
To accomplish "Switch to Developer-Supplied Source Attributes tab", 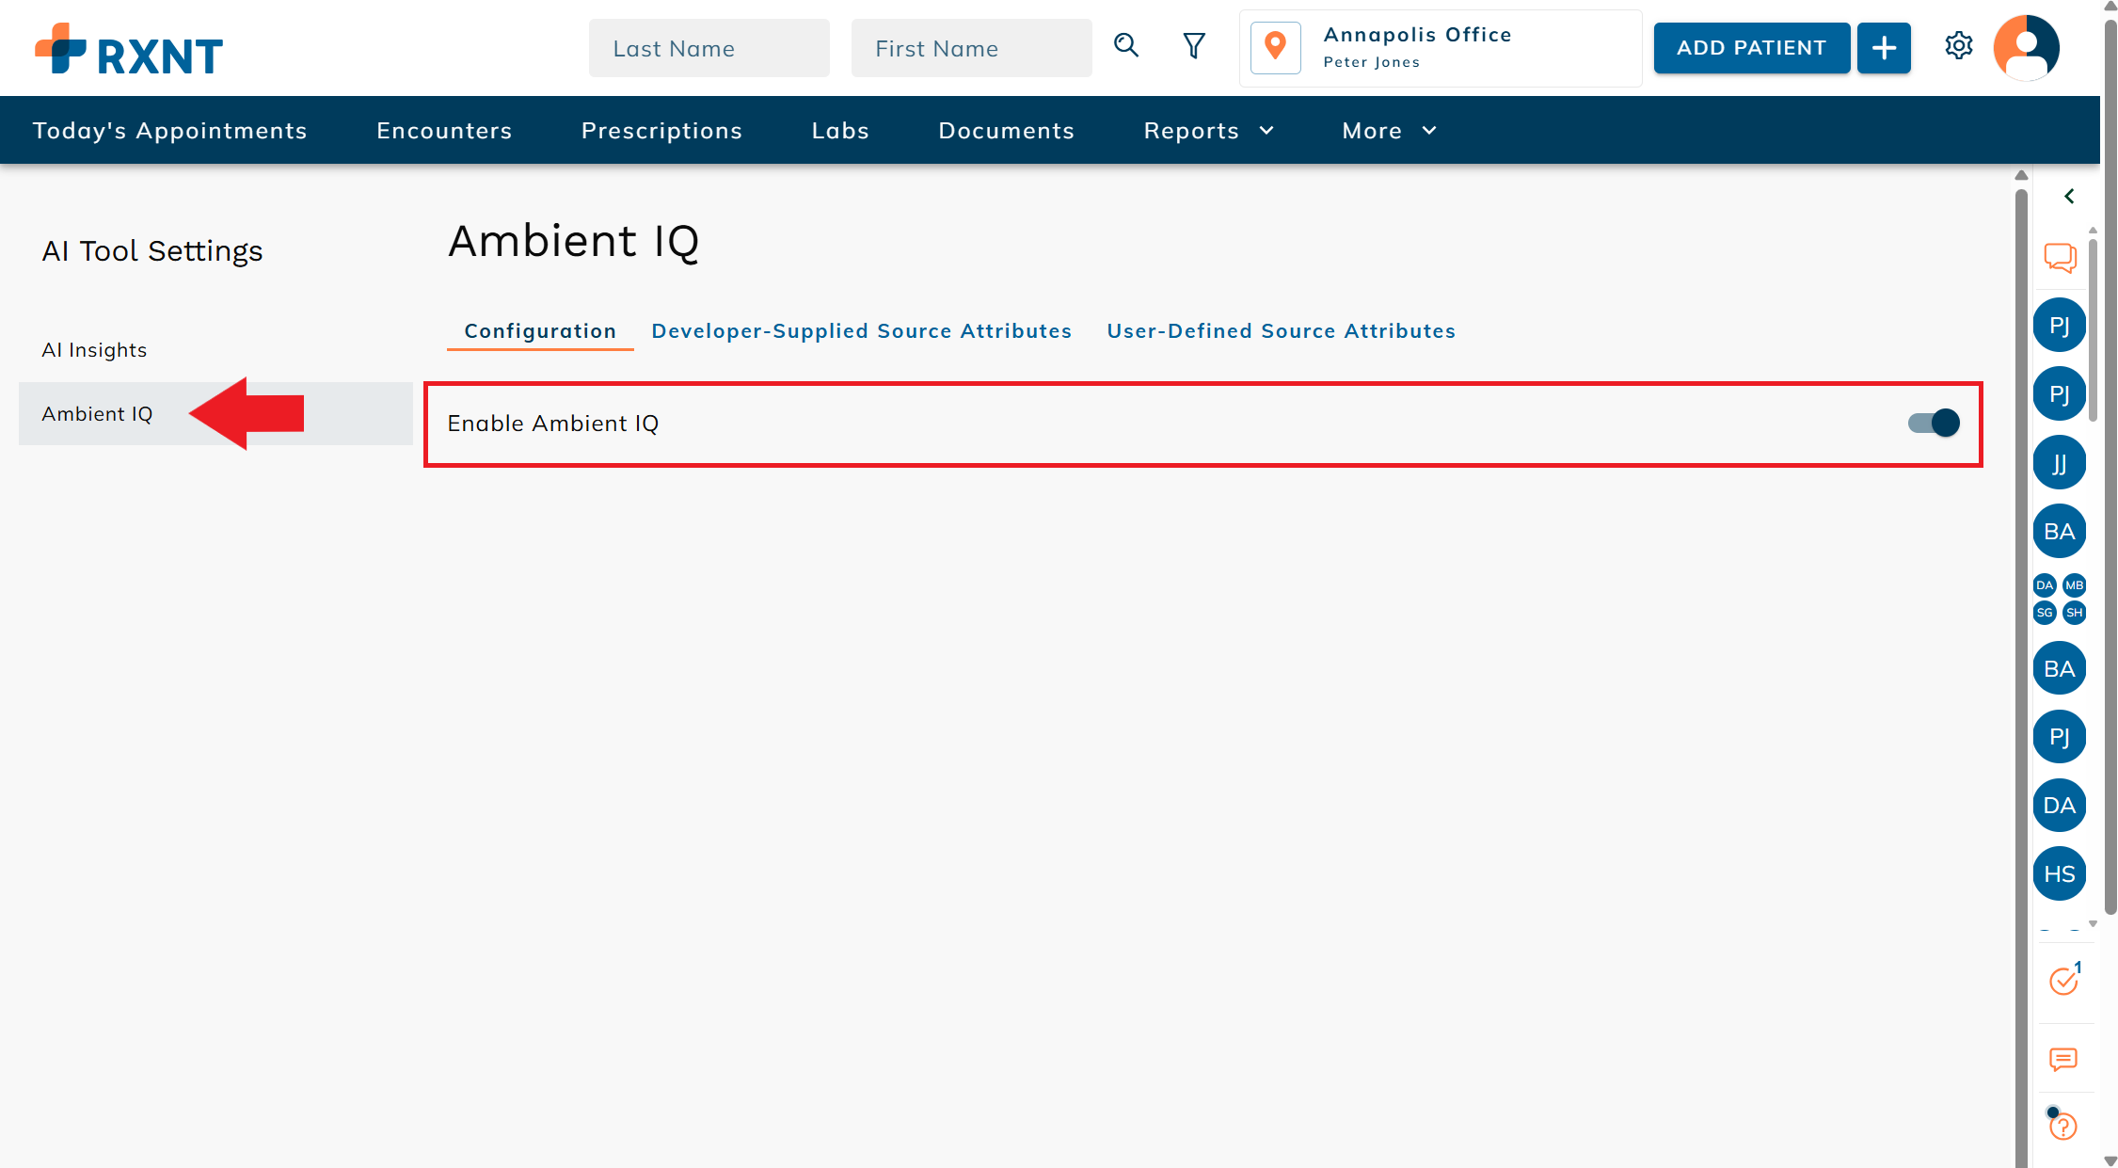I will tap(861, 331).
